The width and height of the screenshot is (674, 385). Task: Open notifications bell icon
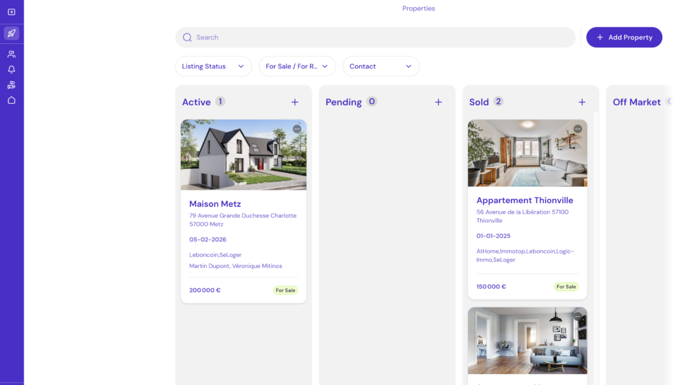(x=11, y=70)
